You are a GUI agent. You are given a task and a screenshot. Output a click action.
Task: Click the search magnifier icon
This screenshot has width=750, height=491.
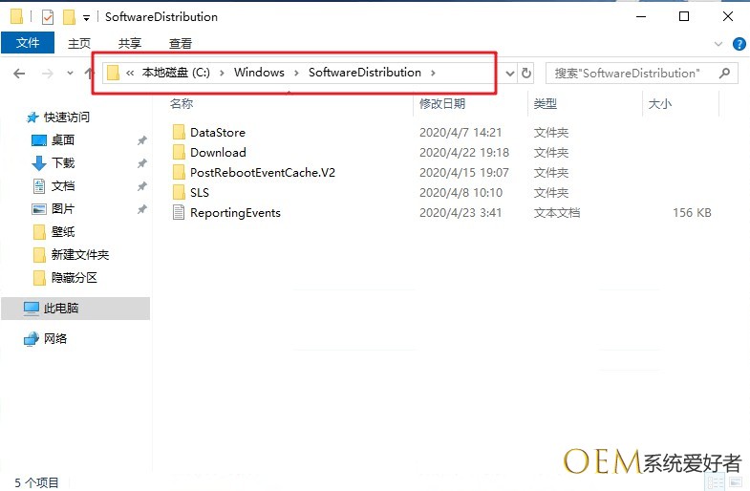(x=725, y=73)
